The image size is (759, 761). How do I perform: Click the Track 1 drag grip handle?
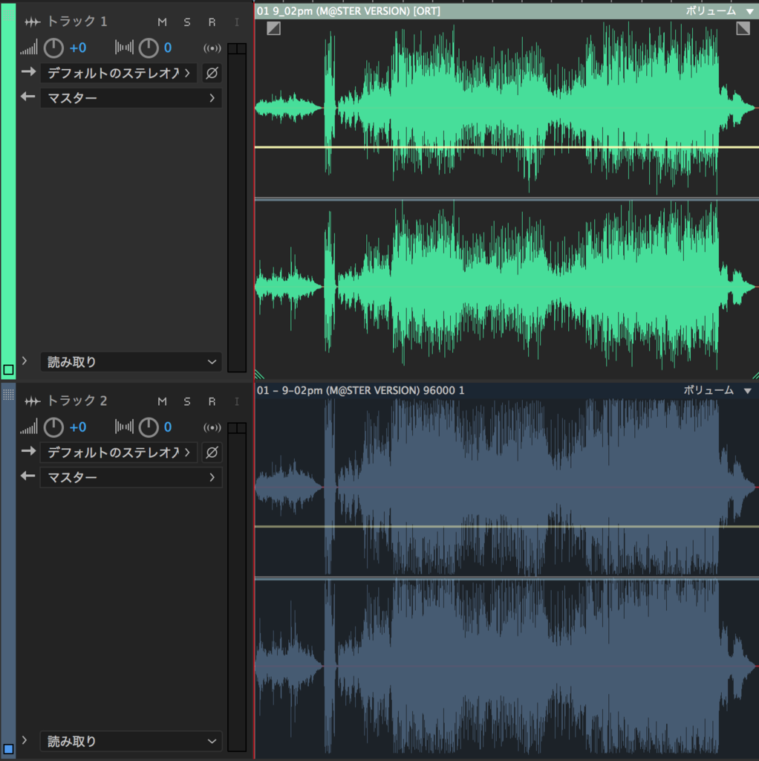[x=8, y=15]
